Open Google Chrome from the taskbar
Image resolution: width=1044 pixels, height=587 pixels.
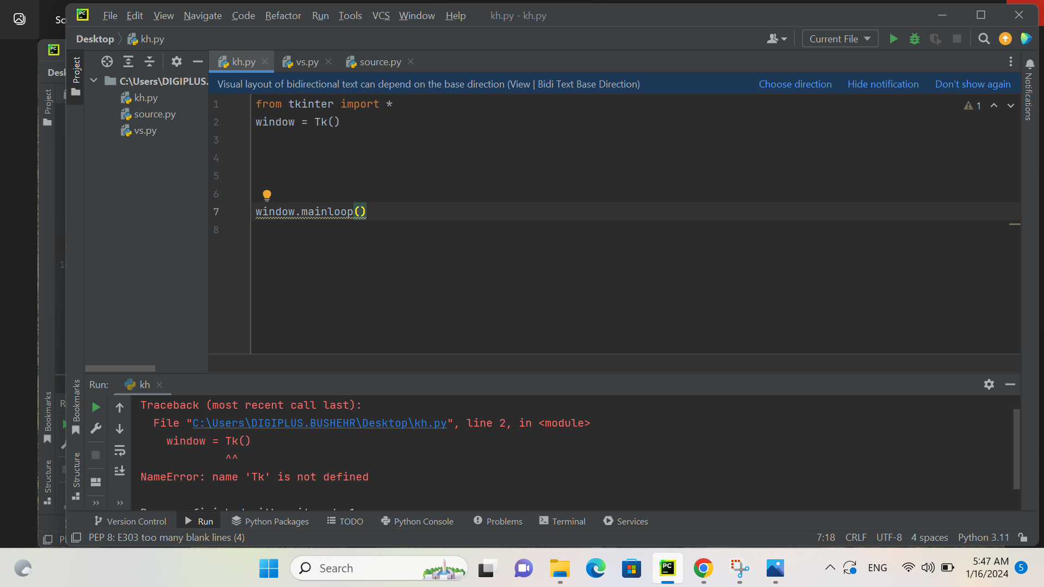(703, 569)
